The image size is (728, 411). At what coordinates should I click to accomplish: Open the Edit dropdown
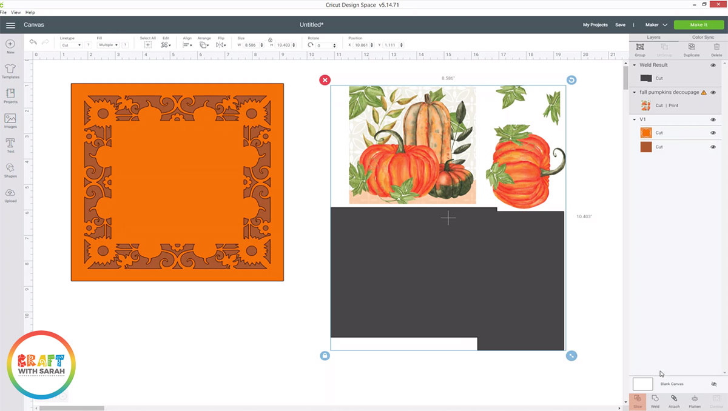166,45
